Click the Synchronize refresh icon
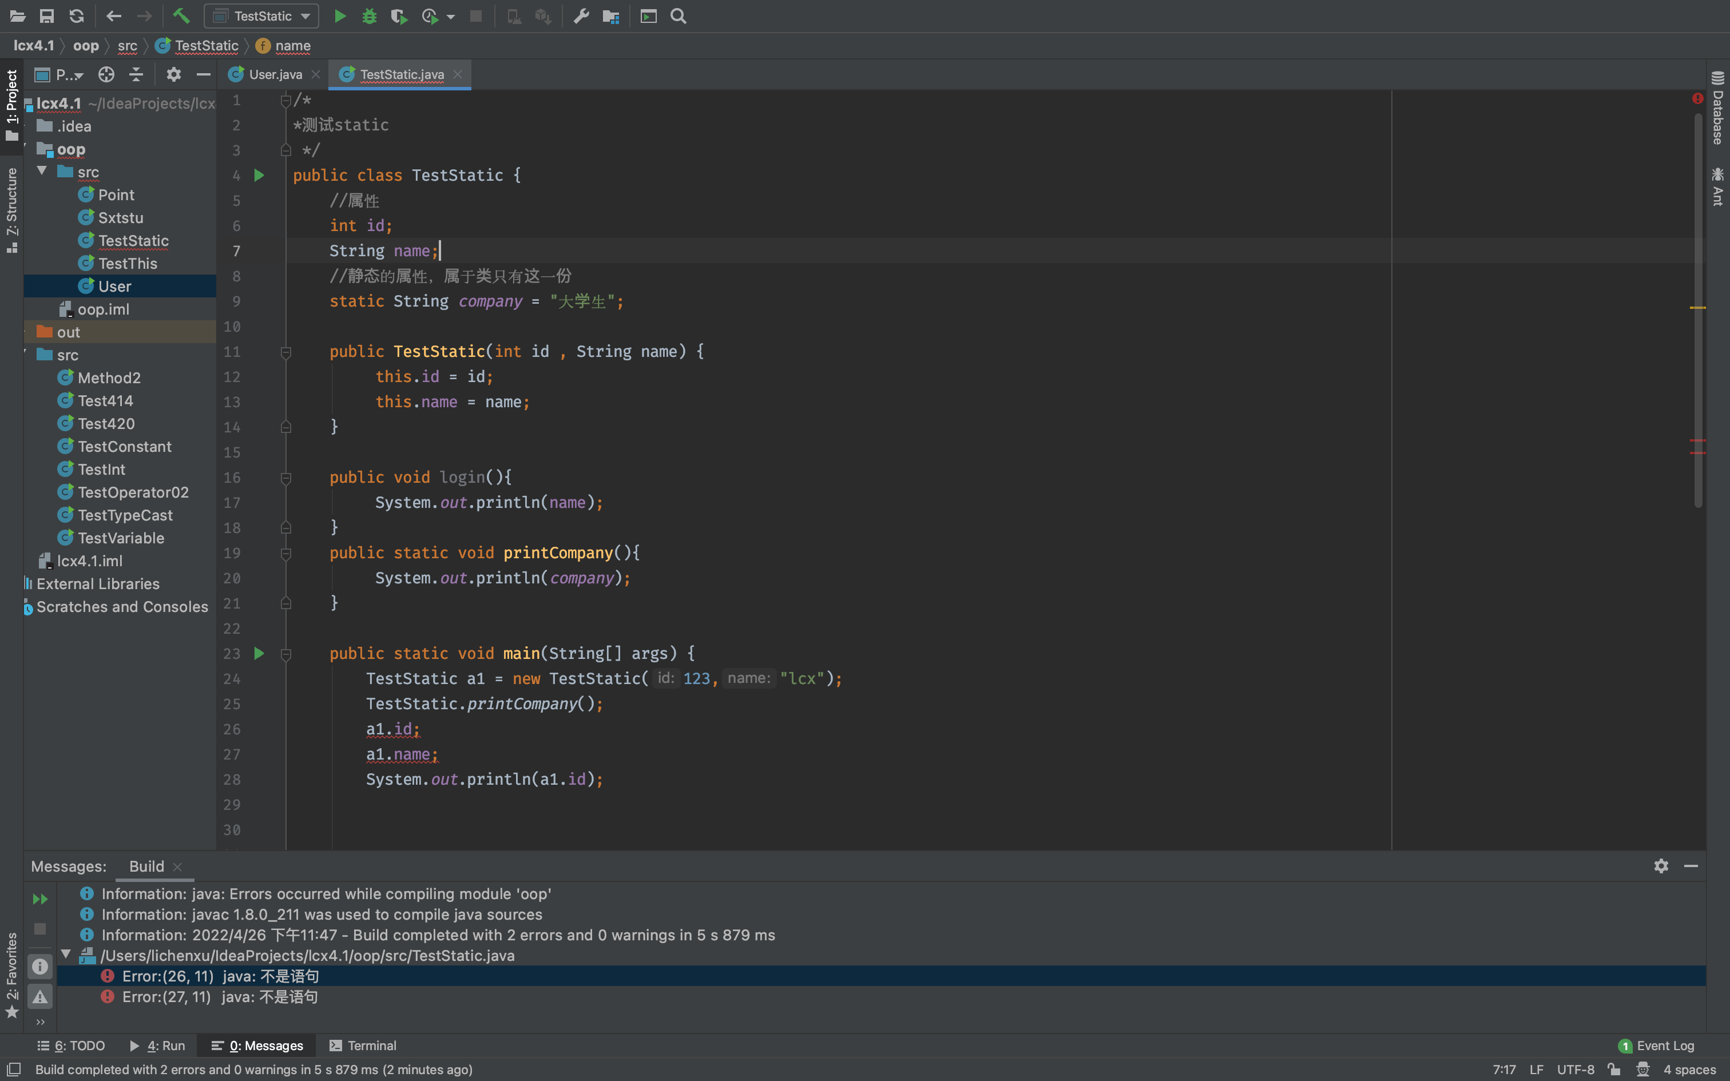Image resolution: width=1730 pixels, height=1081 pixels. pyautogui.click(x=77, y=16)
